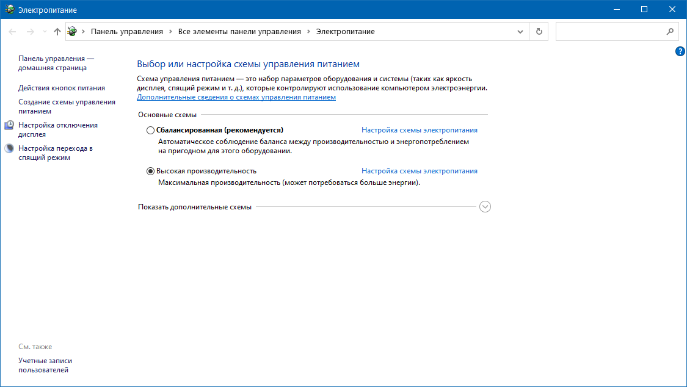The height and width of the screenshot is (387, 687).
Task: Open chevron after Панель управления breadcrumb
Action: pos(170,32)
